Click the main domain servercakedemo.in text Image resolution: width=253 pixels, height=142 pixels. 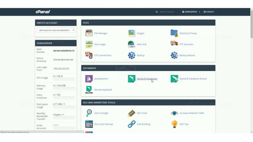click(x=64, y=50)
